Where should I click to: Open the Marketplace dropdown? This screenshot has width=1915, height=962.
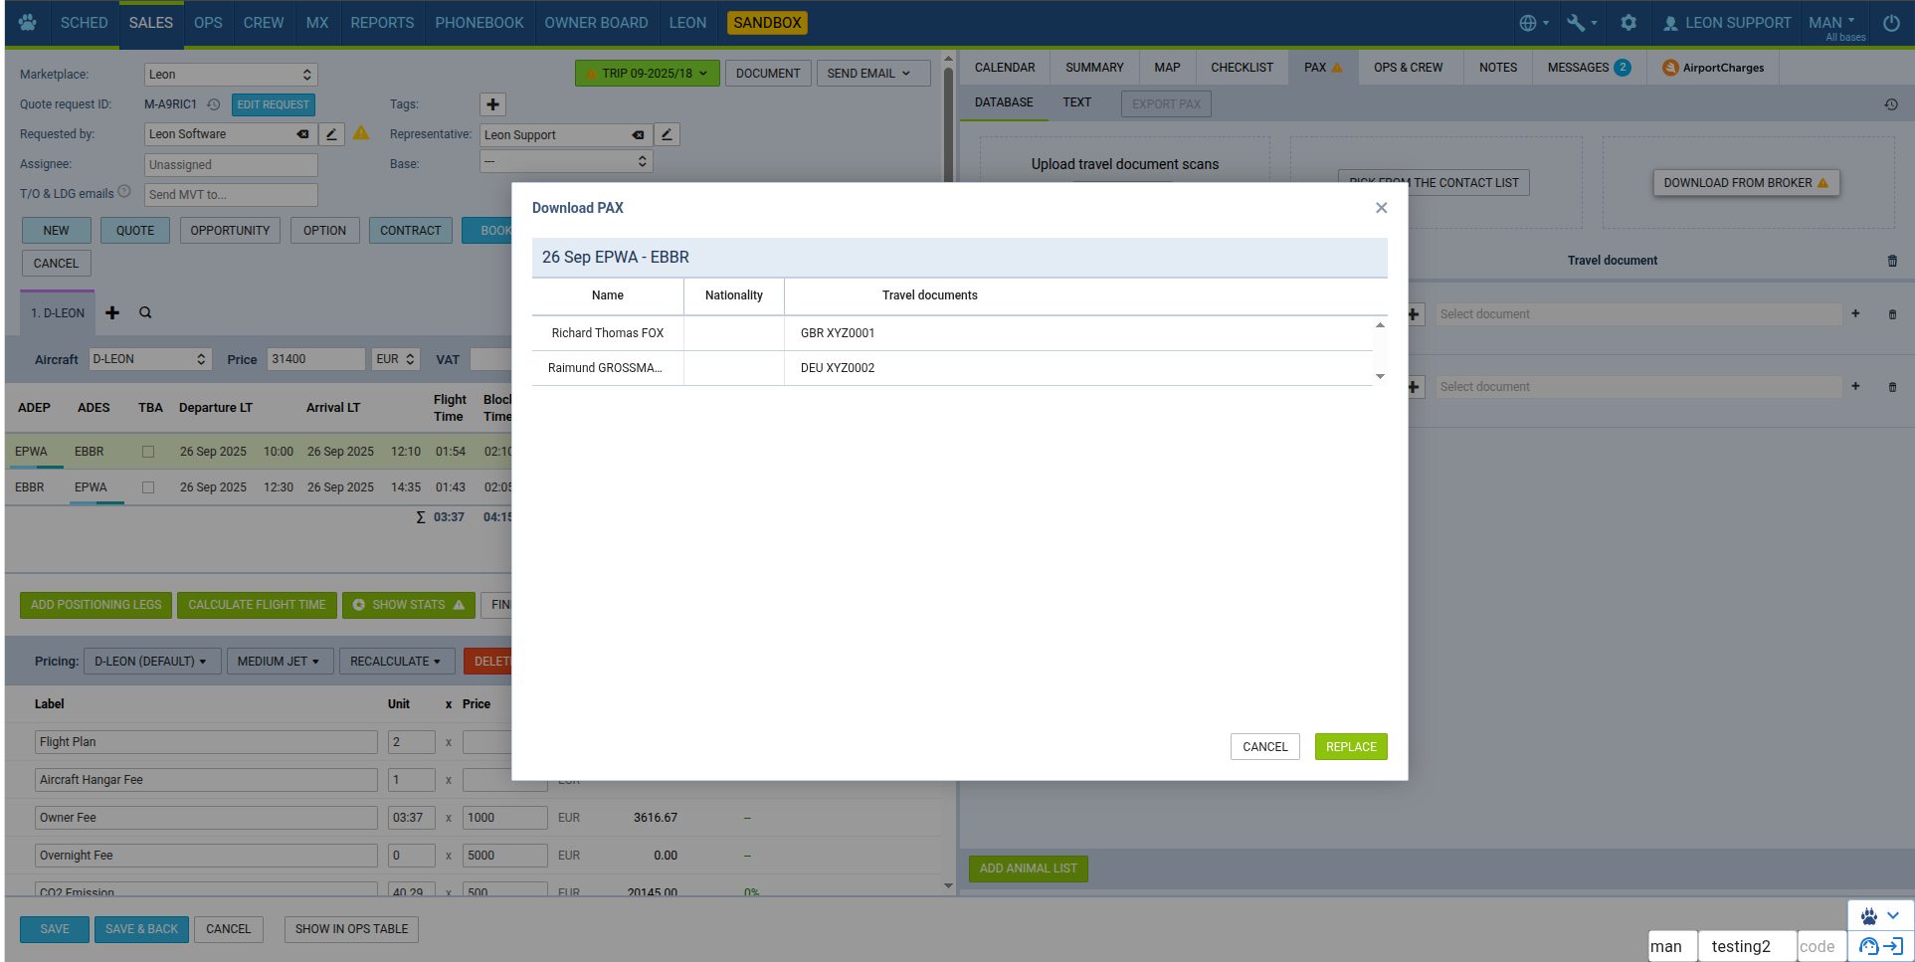(x=231, y=75)
